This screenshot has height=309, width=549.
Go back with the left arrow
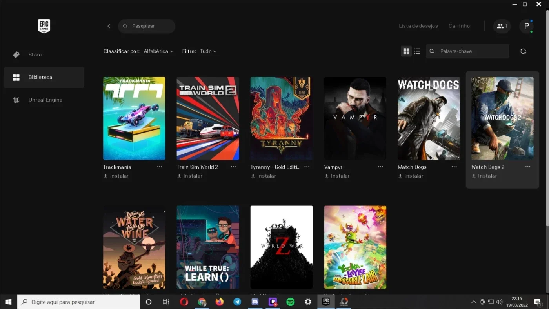[x=109, y=26]
